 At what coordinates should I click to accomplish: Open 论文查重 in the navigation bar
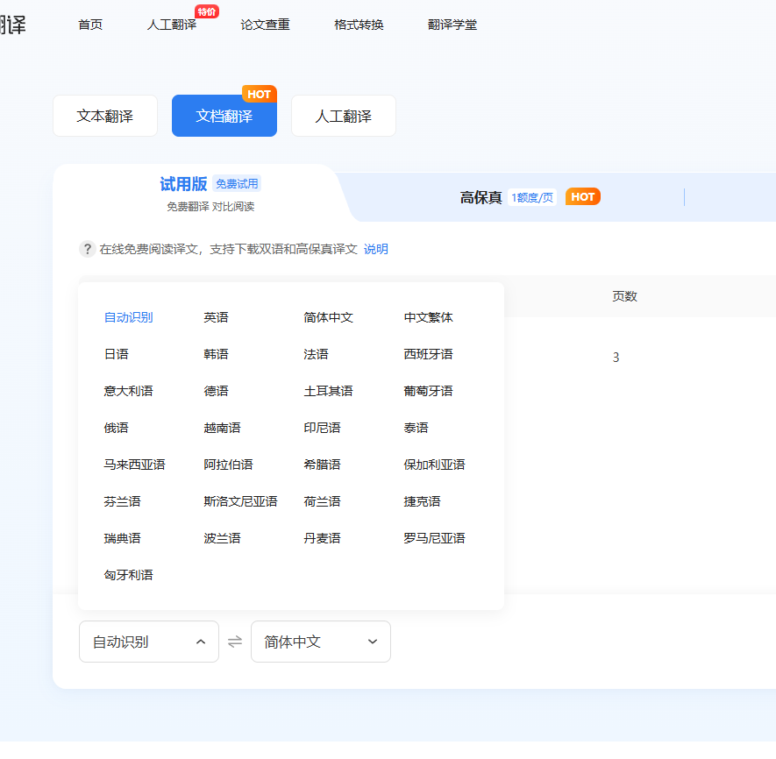point(265,25)
